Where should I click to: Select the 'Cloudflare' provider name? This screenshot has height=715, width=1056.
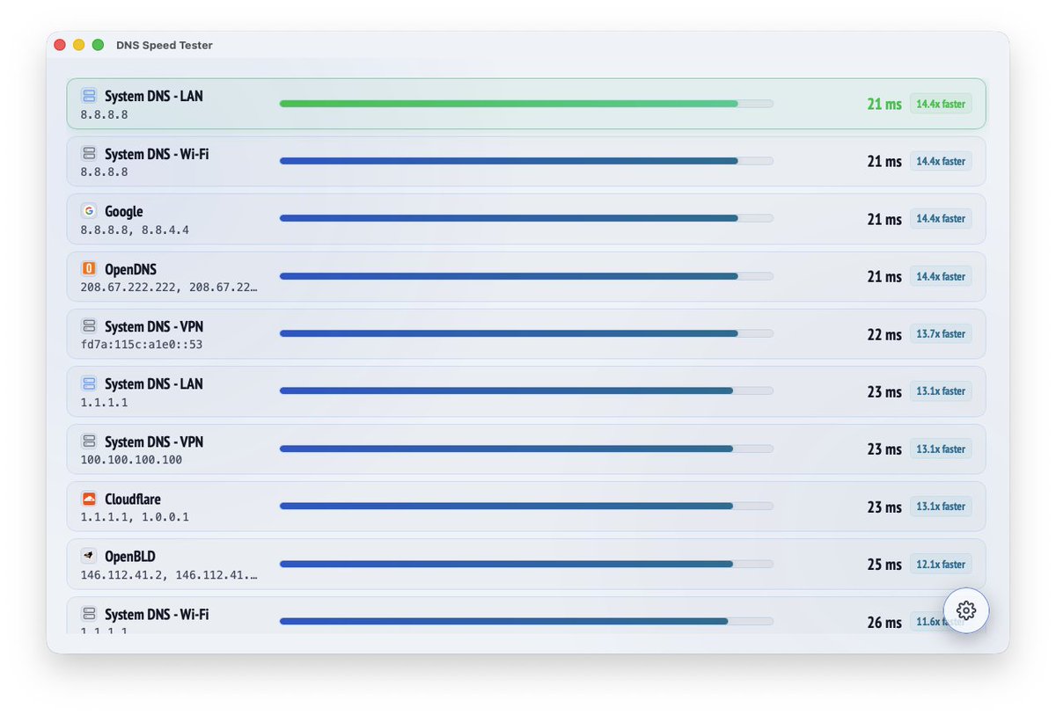(133, 499)
